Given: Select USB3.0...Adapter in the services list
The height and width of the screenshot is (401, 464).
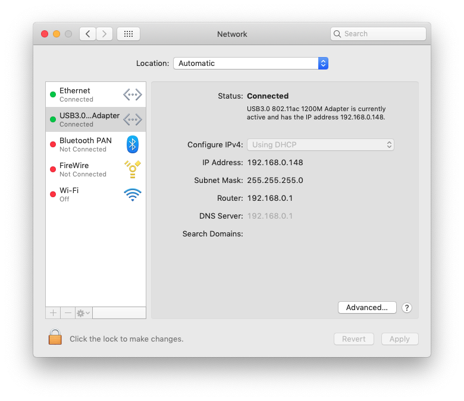Looking at the screenshot, I should tap(96, 119).
